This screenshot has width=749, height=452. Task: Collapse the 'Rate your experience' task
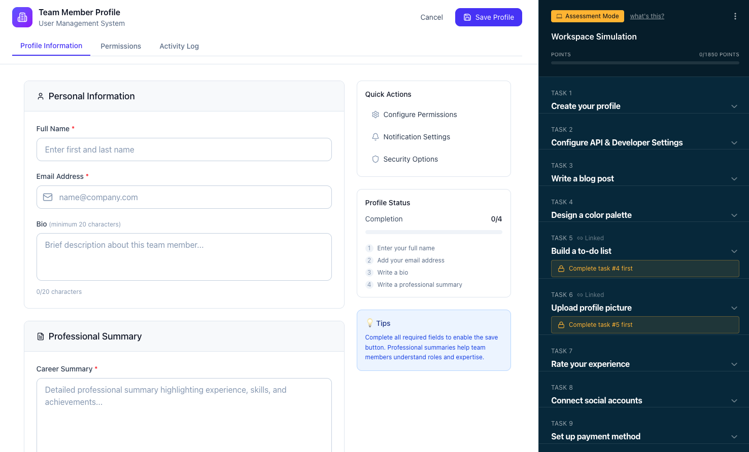coord(734,364)
